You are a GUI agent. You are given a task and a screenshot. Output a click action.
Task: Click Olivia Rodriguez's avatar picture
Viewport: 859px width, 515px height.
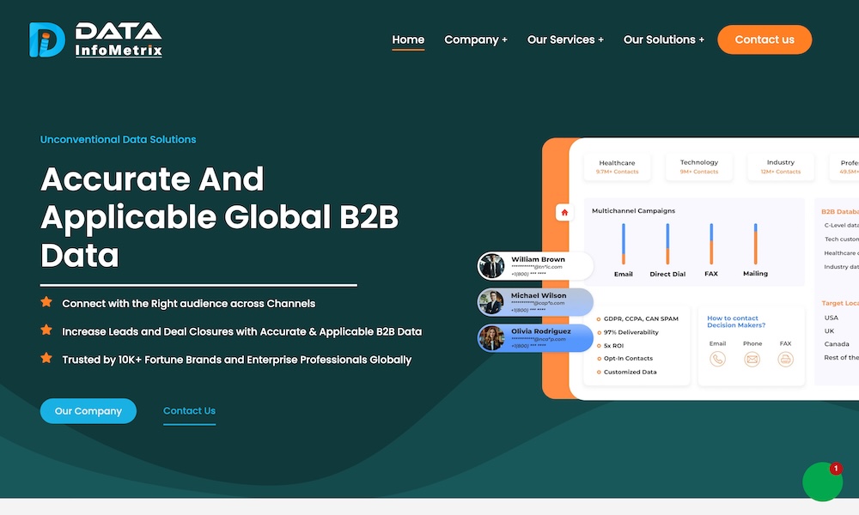492,338
